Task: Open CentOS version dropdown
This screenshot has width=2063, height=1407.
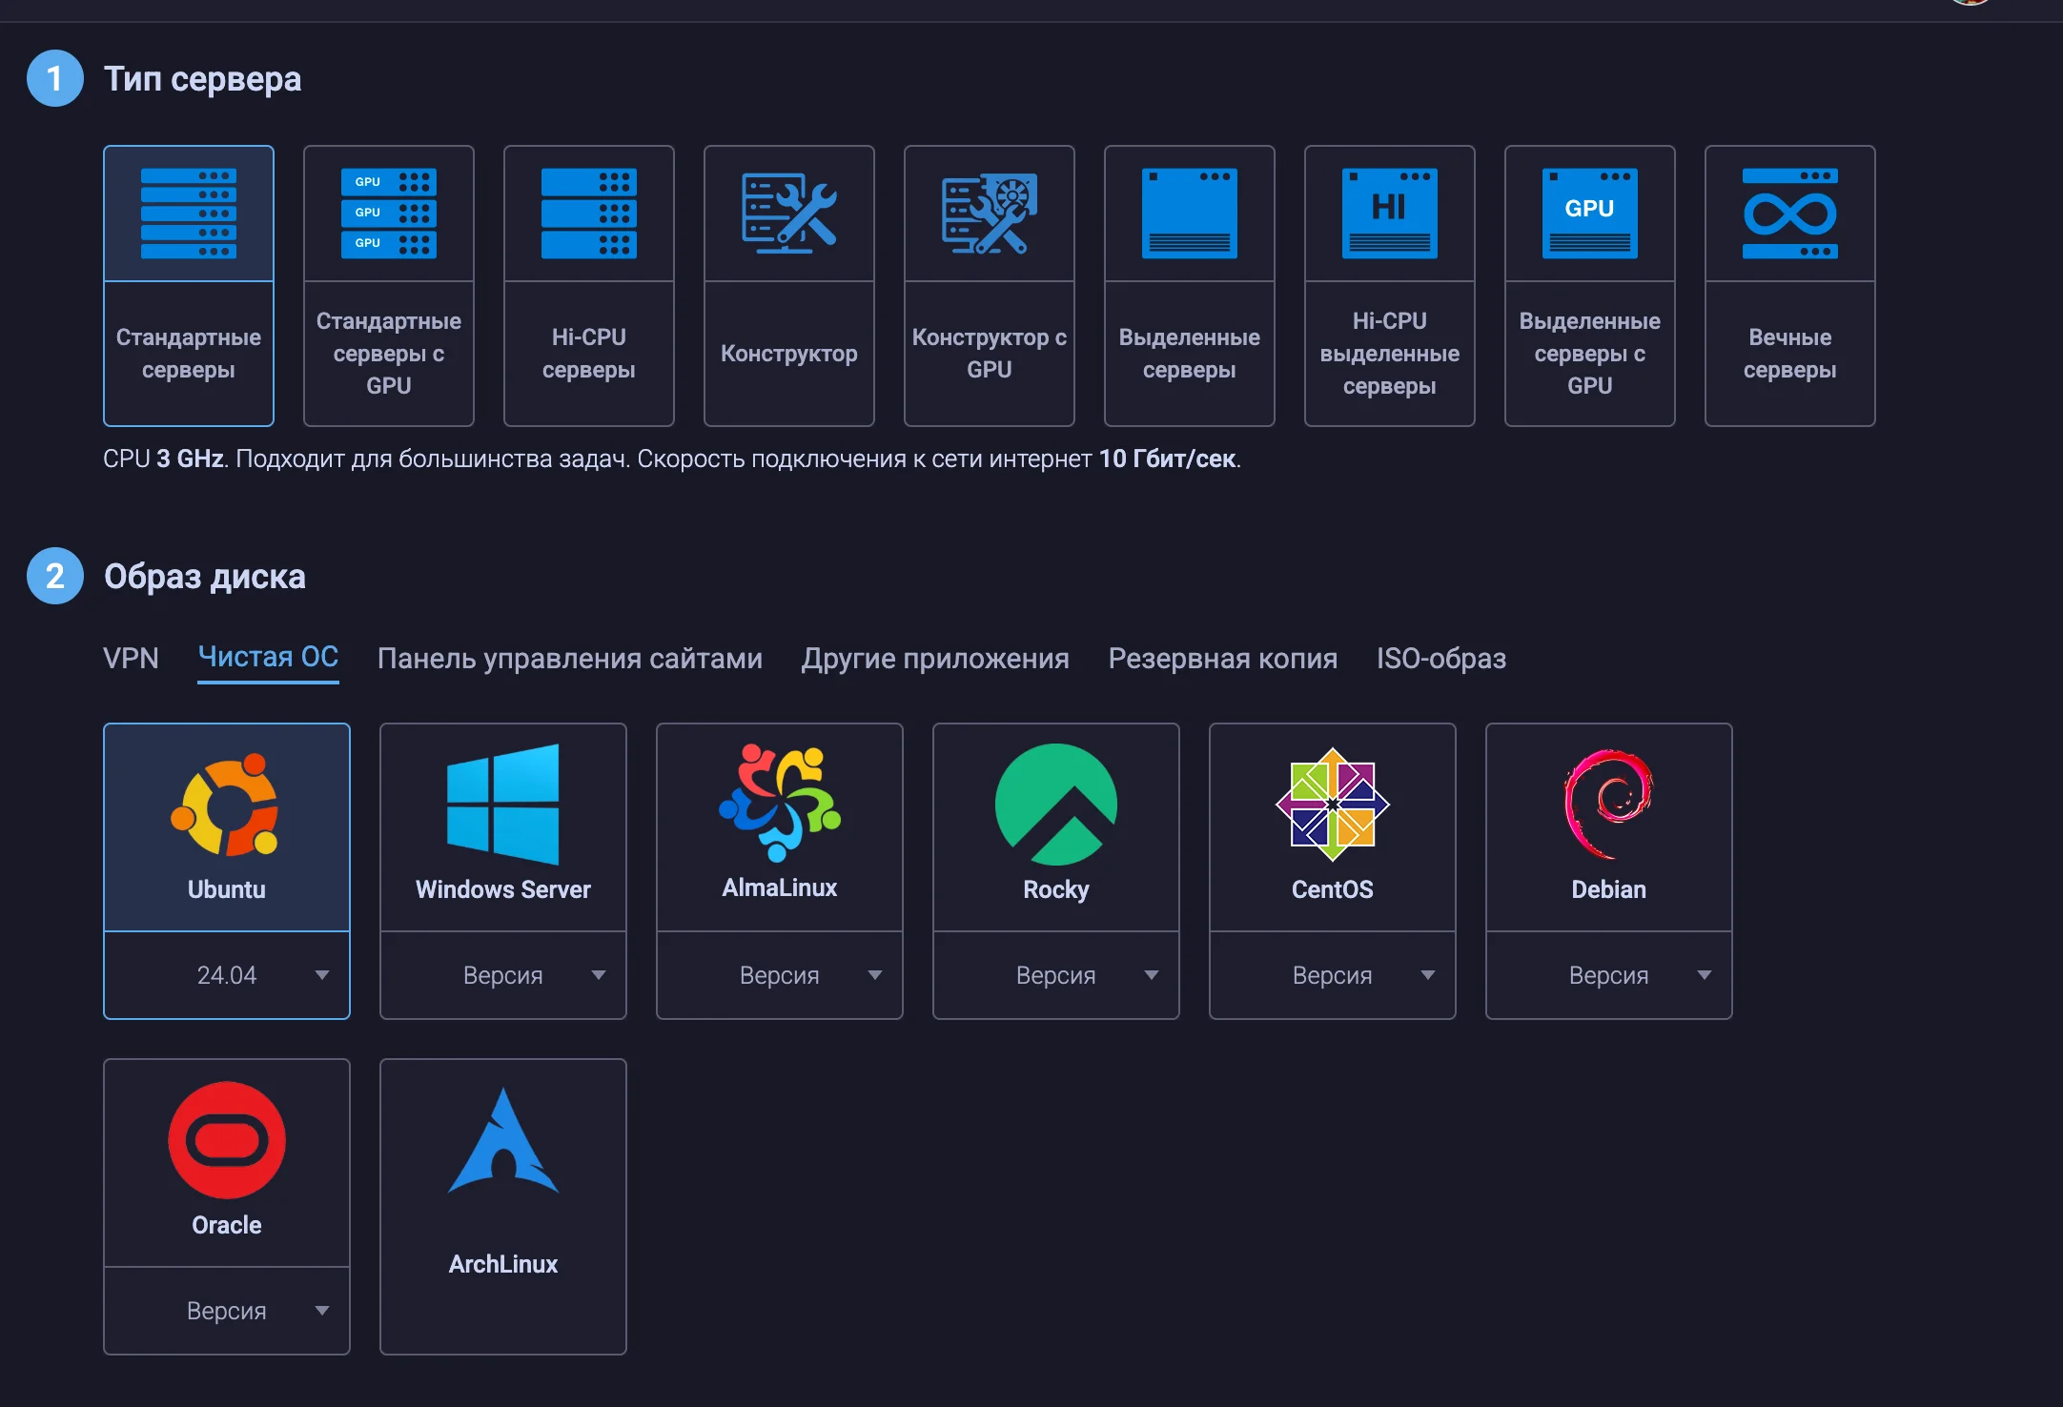Action: tap(1333, 975)
